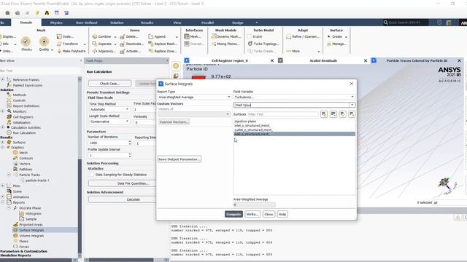Click the mesh Check icon in ribbon
This screenshot has width=467, height=262.
(x=26, y=41)
